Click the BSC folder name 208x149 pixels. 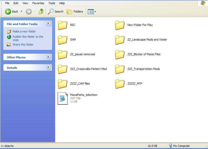73,25
